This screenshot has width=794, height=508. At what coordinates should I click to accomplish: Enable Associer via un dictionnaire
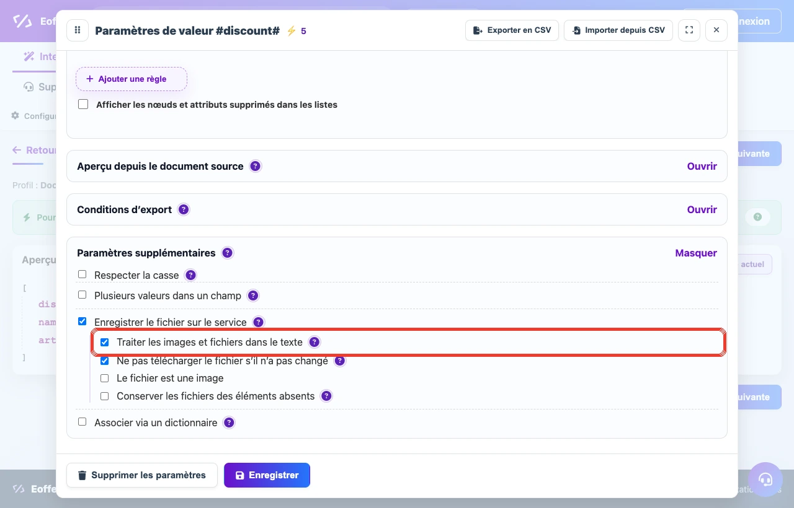click(83, 422)
